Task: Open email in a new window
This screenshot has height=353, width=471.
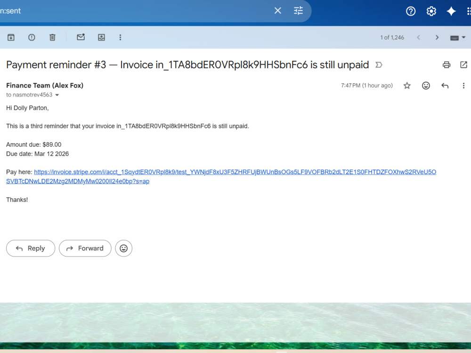Action: tap(463, 64)
